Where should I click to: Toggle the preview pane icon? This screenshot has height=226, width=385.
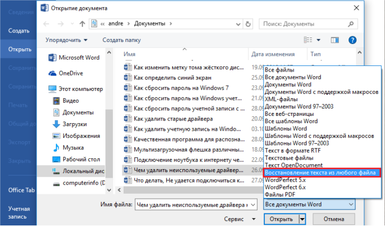335,40
